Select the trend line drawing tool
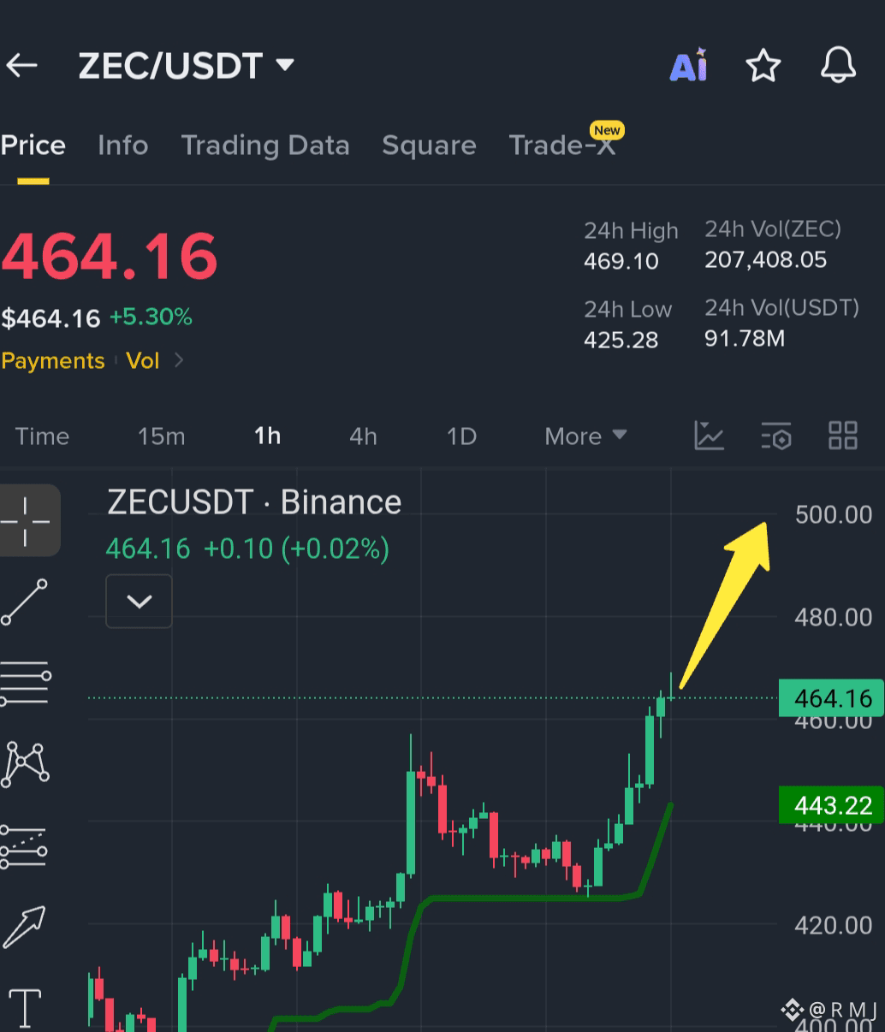885x1032 pixels. [x=24, y=602]
